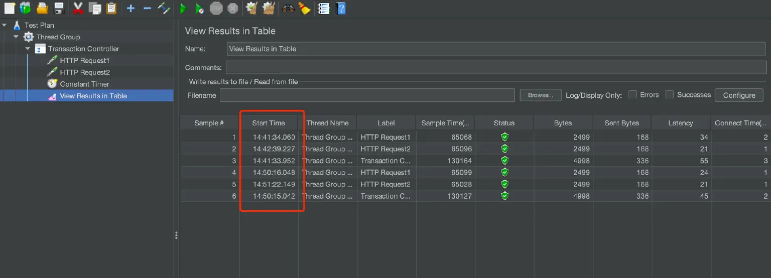Select start time cell 14:50:16.048

tap(269, 173)
